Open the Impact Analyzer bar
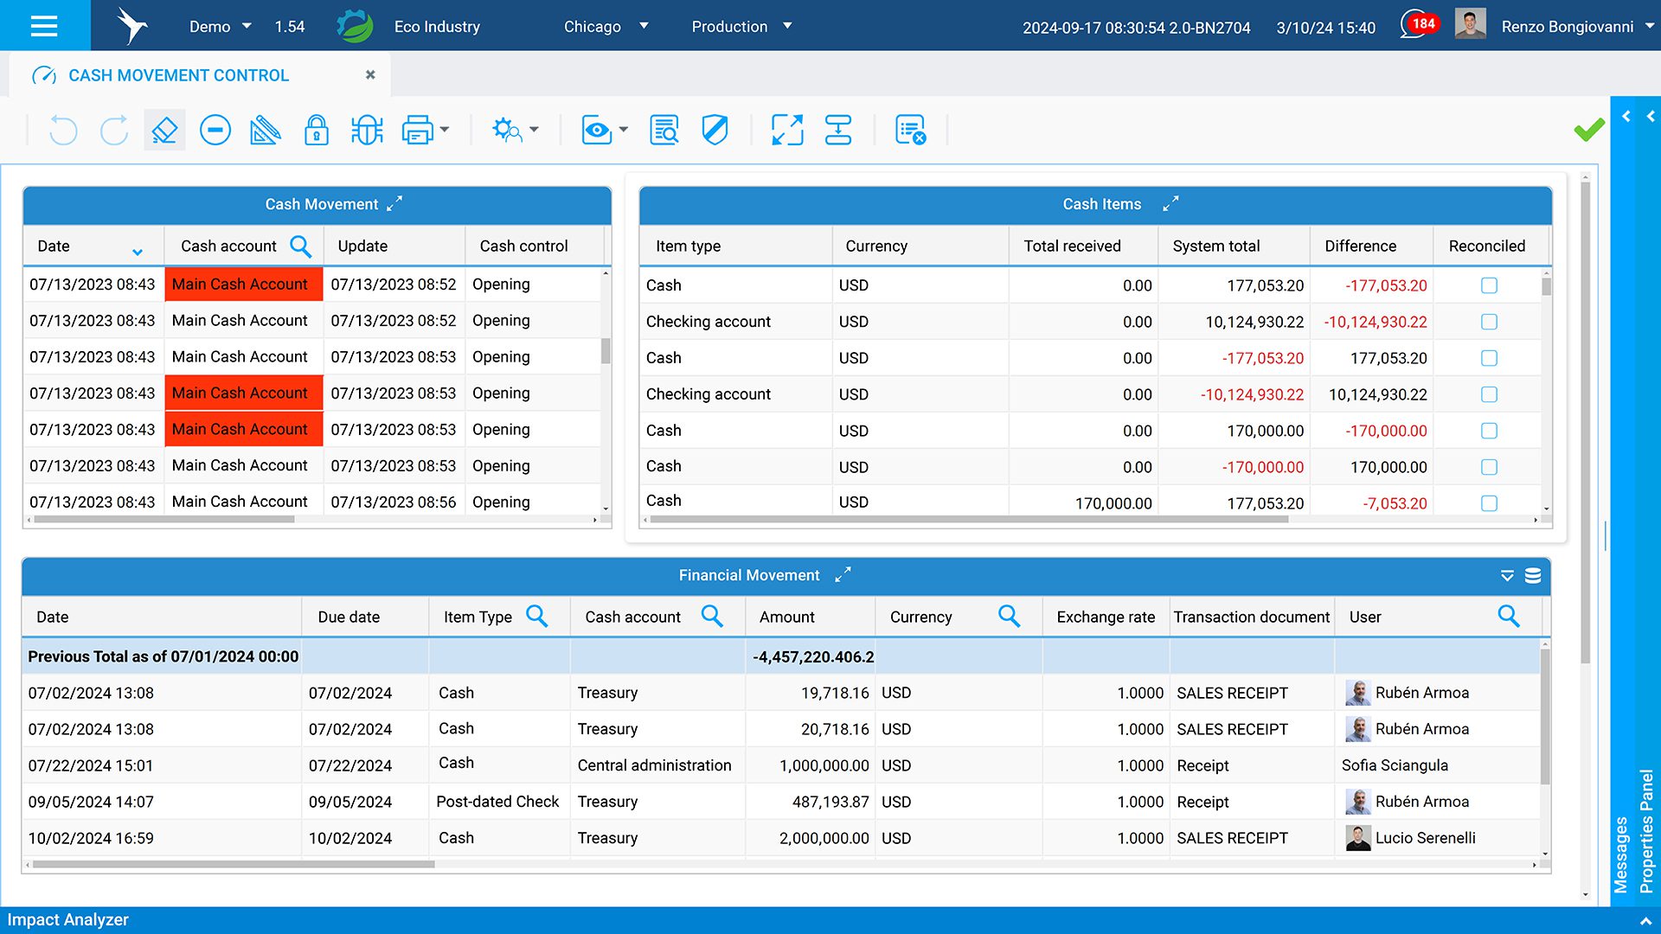1661x934 pixels. click(67, 919)
